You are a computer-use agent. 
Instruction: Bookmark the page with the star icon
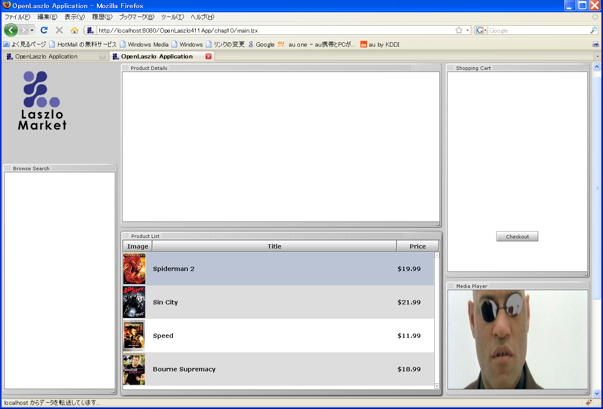click(x=459, y=30)
